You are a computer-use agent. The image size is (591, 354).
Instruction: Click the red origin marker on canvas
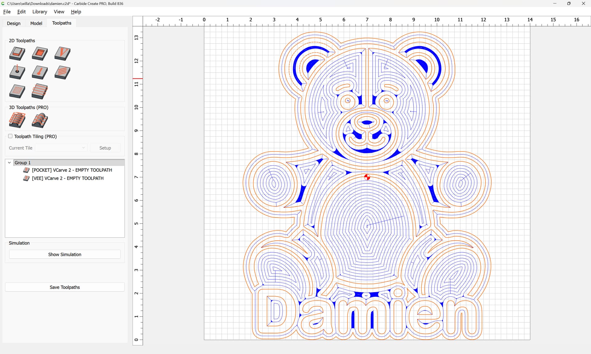click(x=367, y=177)
